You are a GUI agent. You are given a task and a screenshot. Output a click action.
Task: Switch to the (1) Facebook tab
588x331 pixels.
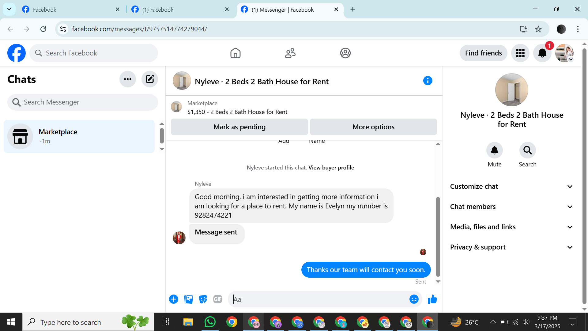point(180,10)
